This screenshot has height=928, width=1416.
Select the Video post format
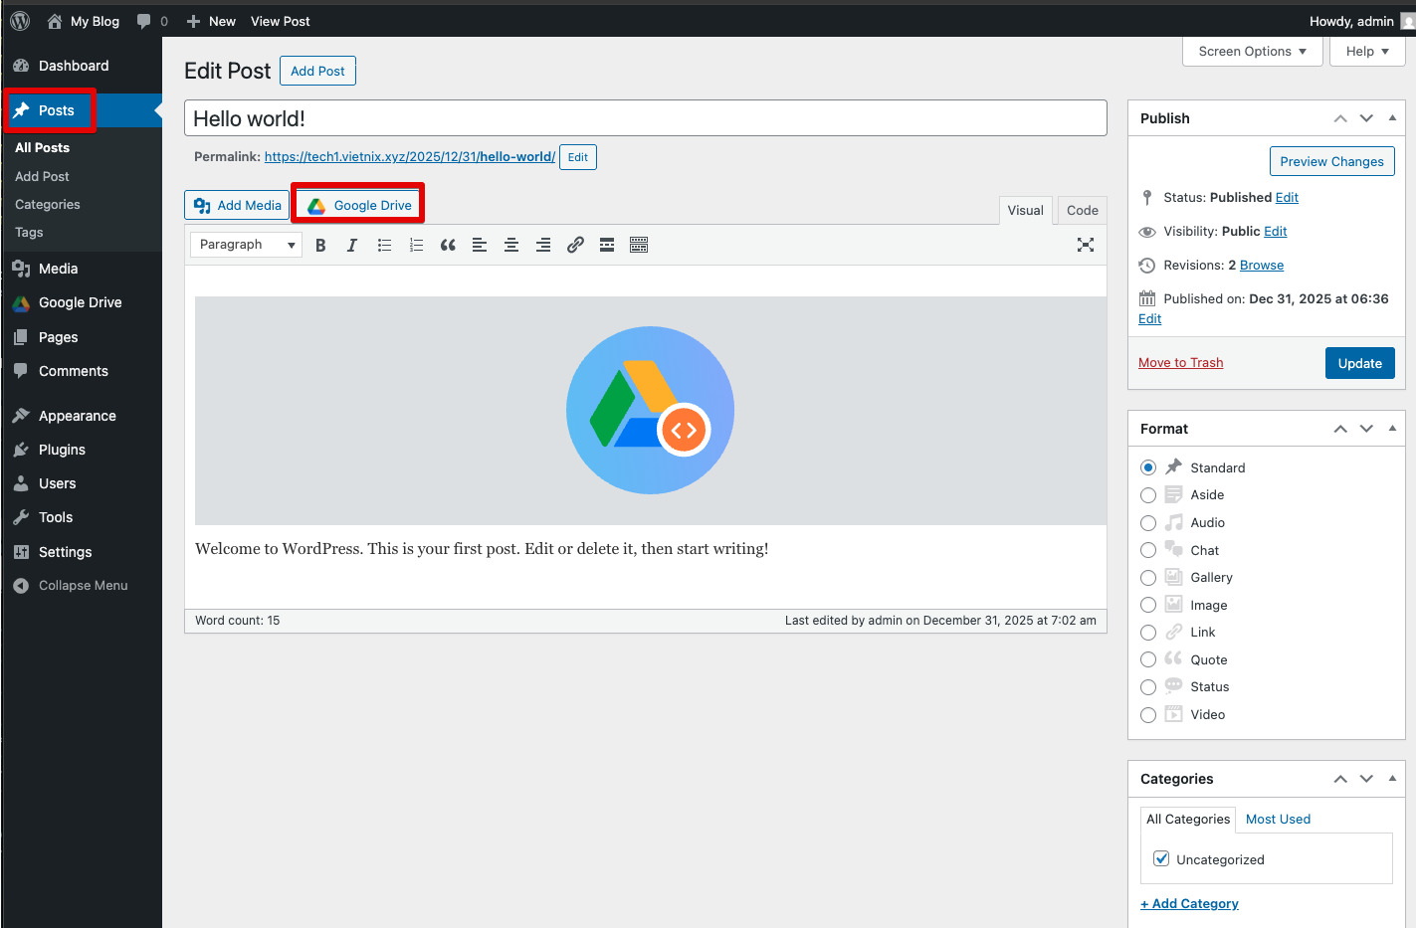(1148, 715)
